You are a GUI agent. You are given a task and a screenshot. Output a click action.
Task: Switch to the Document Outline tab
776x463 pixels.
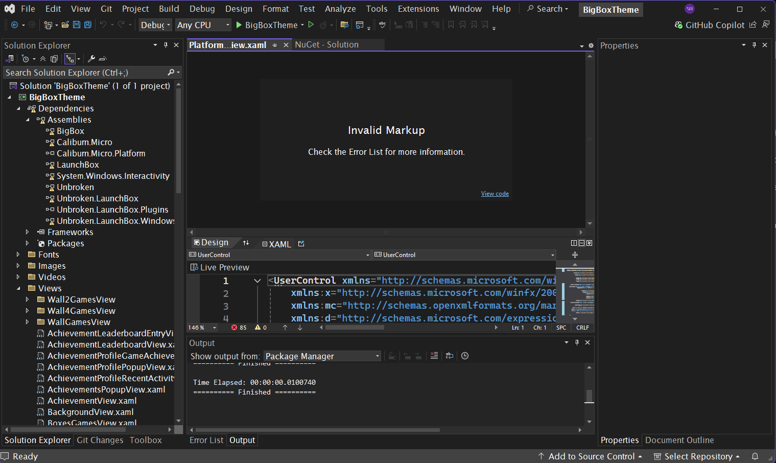point(679,440)
